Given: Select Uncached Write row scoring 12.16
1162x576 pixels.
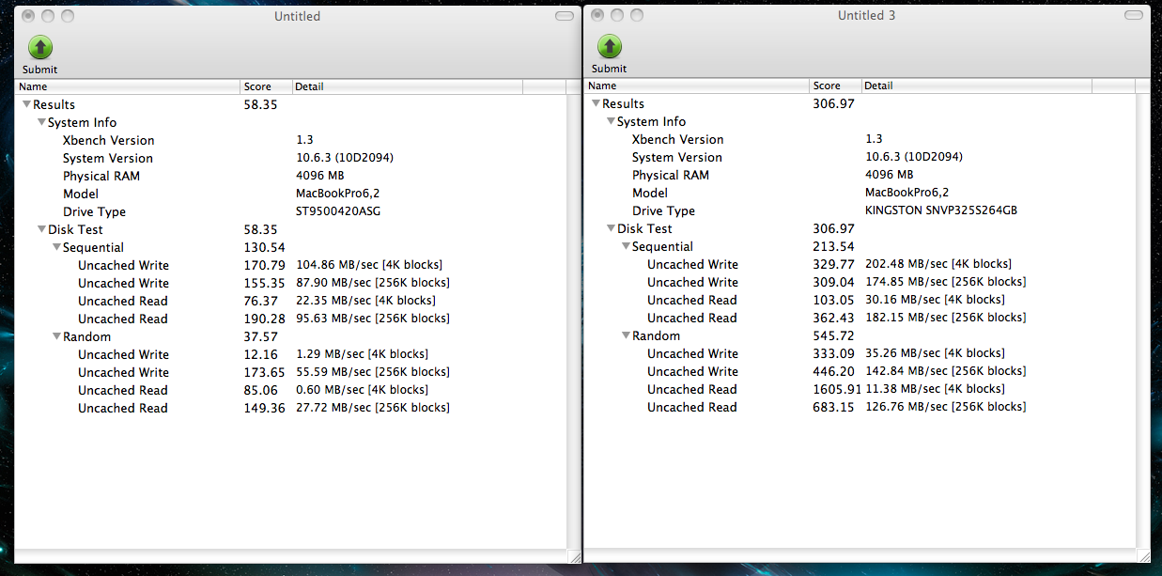Looking at the screenshot, I should tap(291, 355).
